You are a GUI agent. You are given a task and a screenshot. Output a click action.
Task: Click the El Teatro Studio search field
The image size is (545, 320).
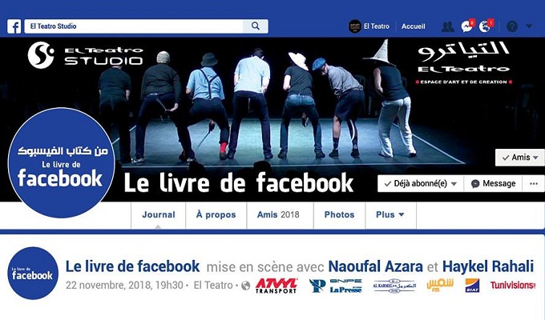134,26
